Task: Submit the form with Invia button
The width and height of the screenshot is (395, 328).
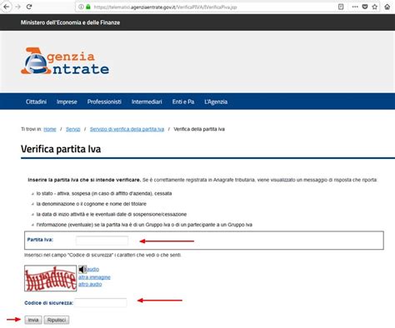Action: coord(33,320)
